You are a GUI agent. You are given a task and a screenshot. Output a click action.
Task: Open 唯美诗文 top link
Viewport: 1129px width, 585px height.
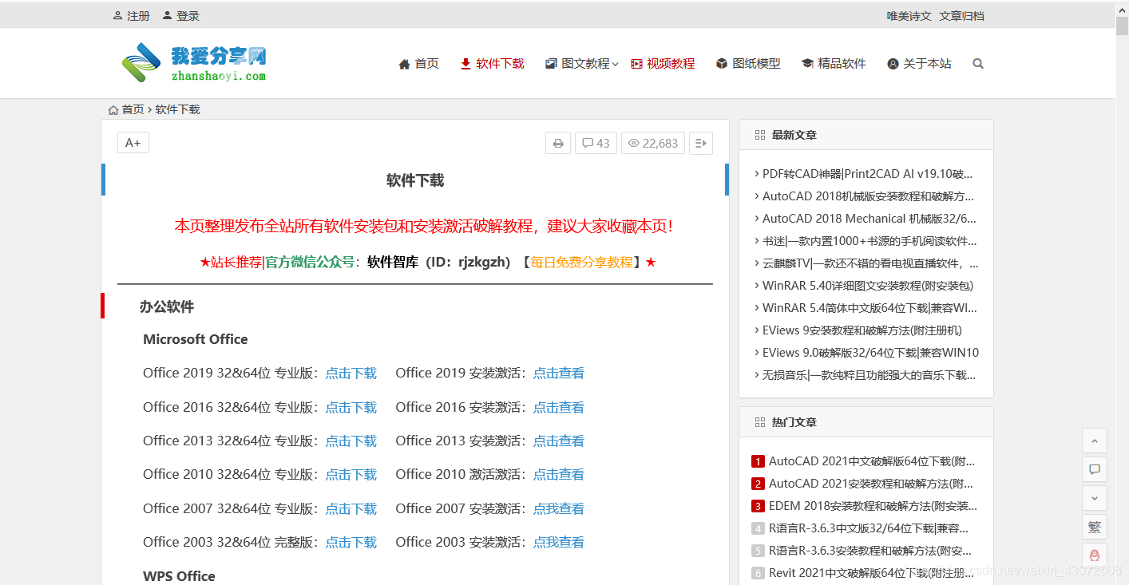point(909,16)
